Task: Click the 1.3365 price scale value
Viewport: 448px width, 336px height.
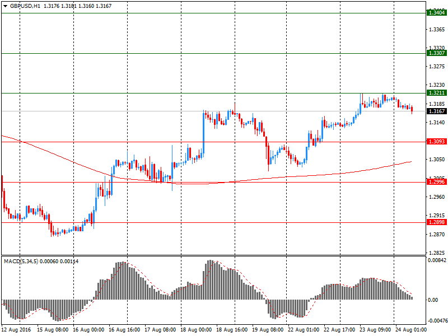Action: tap(437, 30)
